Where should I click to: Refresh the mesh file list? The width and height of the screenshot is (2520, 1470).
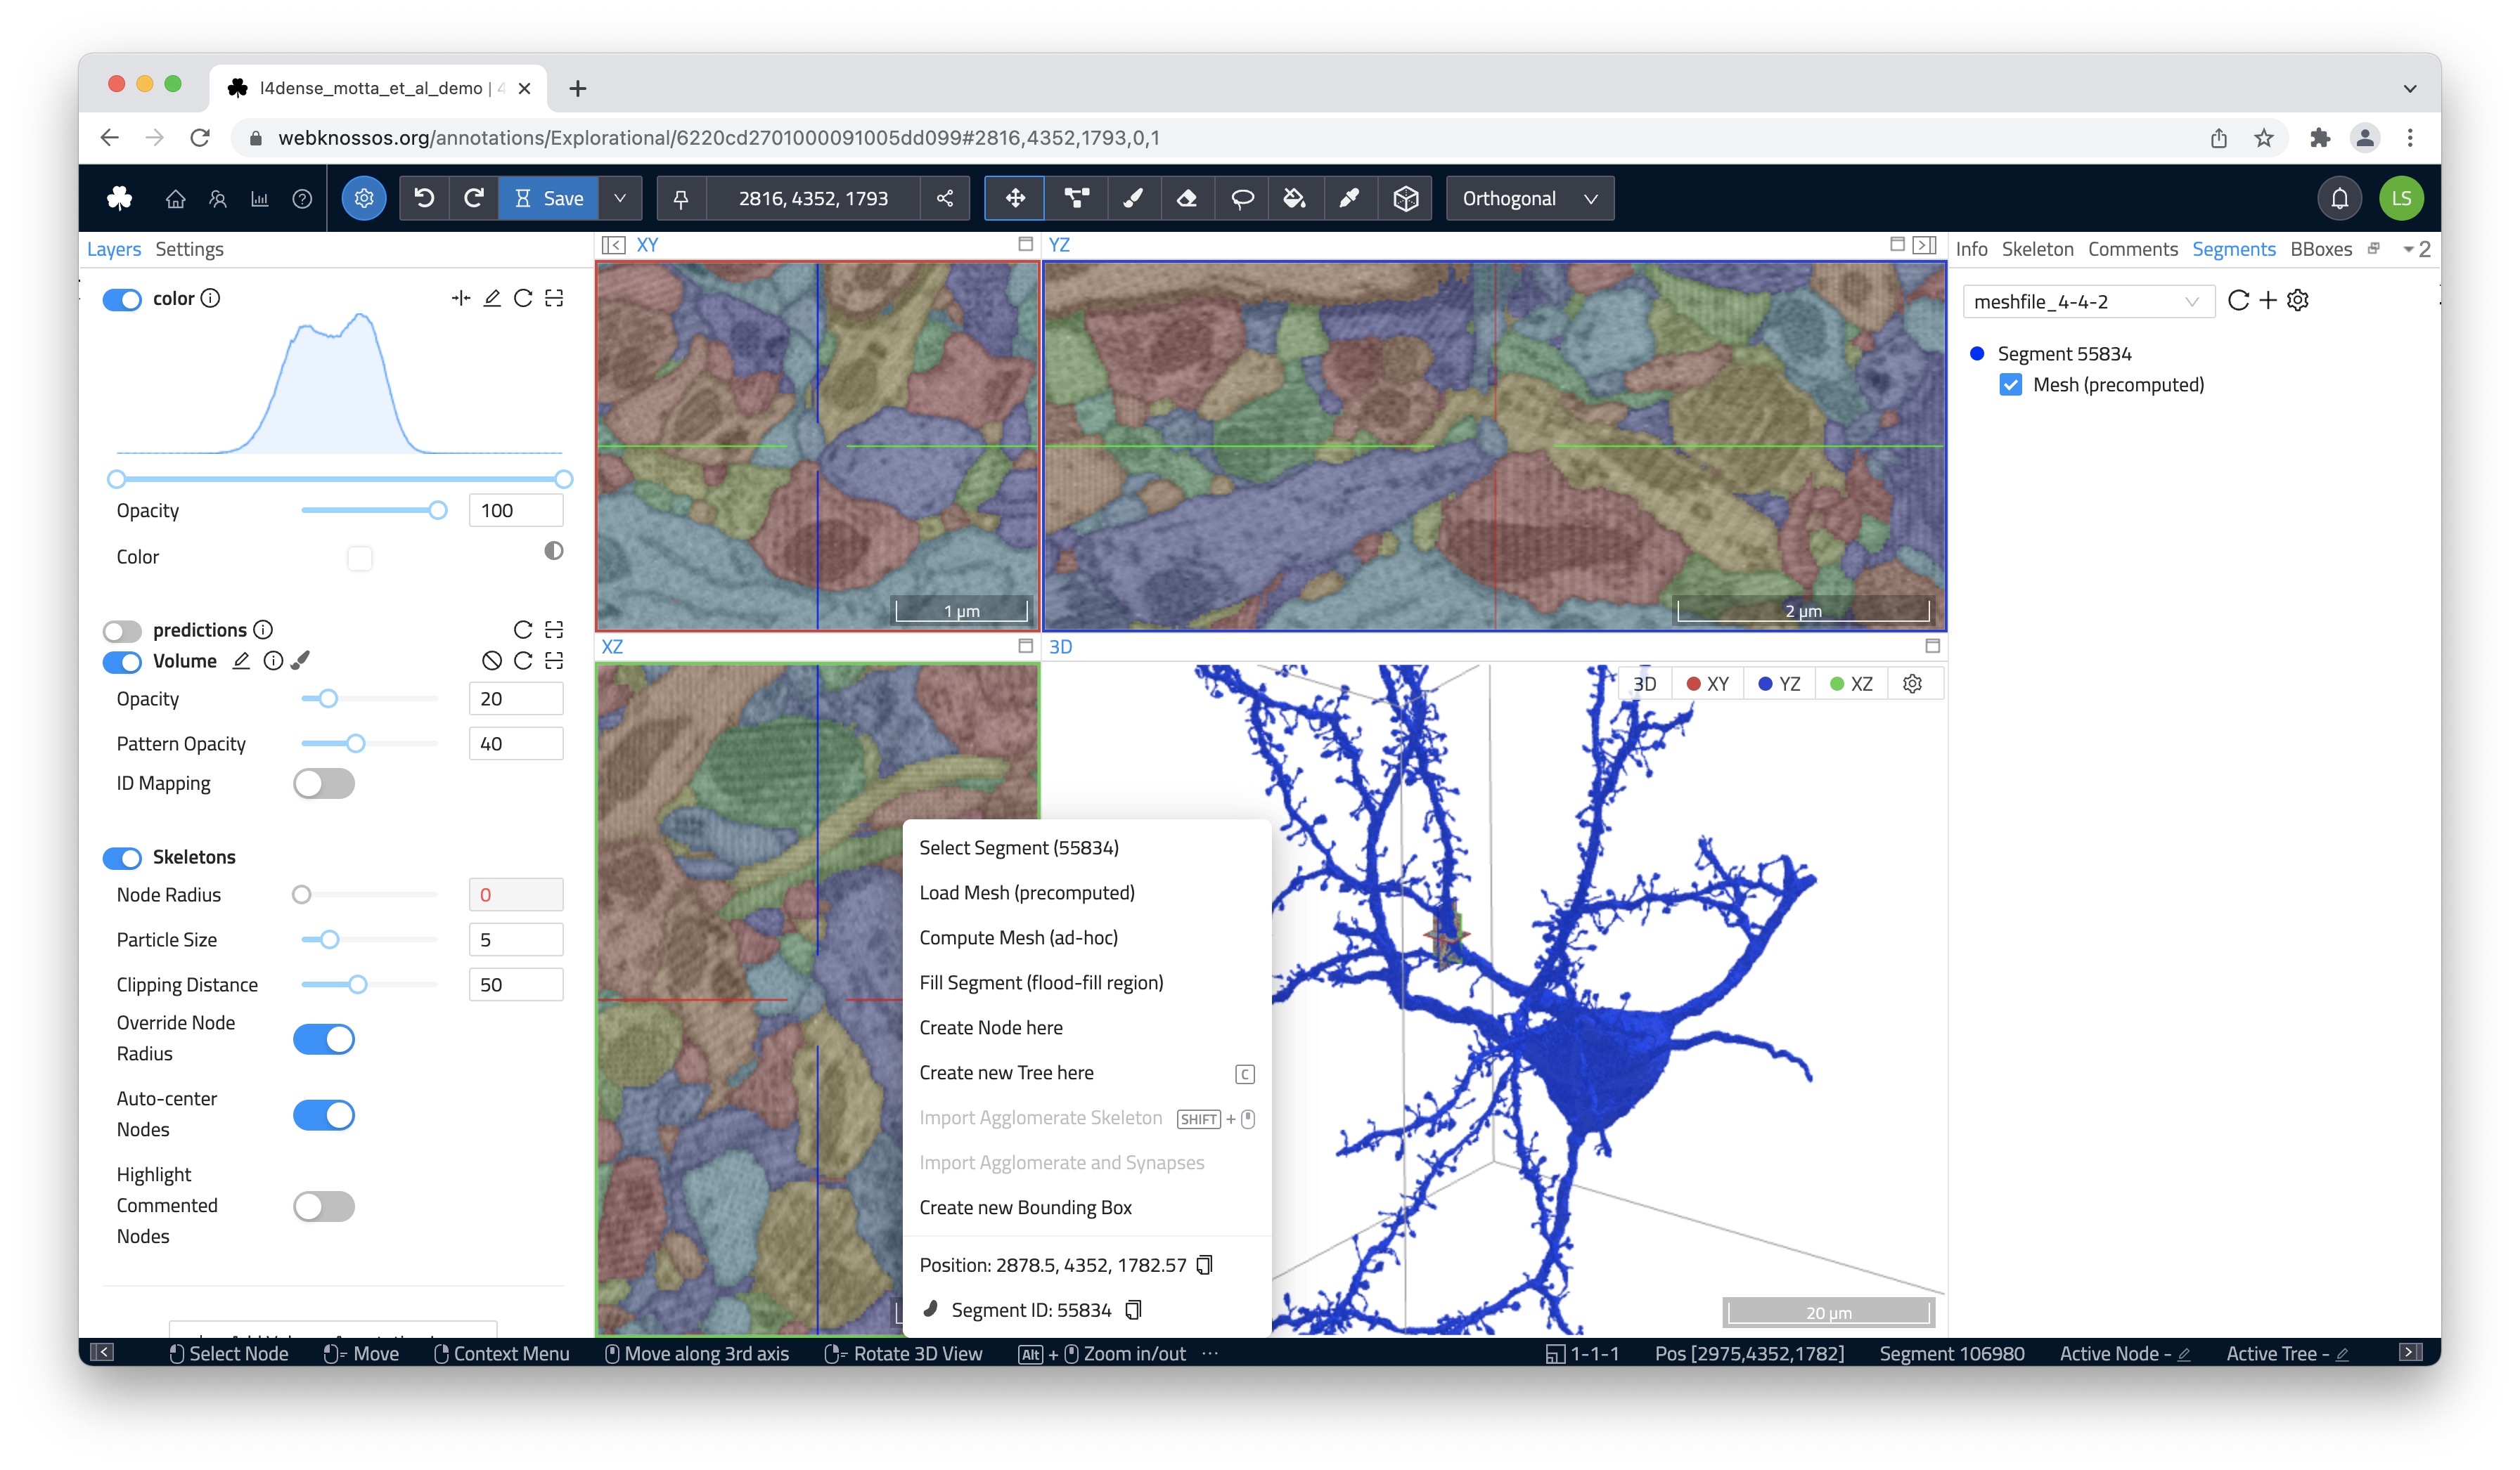2238,301
